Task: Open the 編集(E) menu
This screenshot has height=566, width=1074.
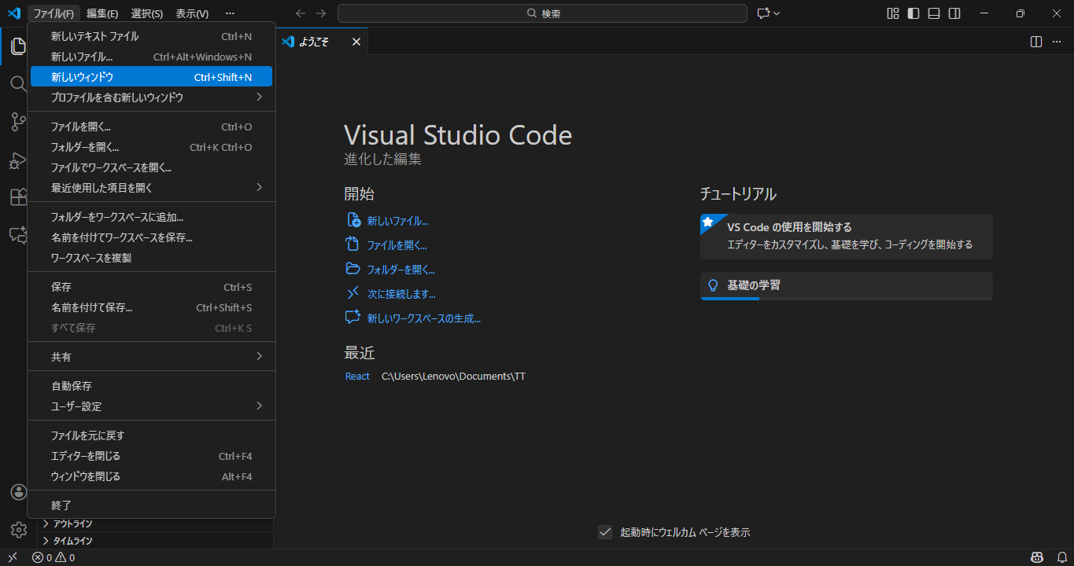Action: point(102,13)
